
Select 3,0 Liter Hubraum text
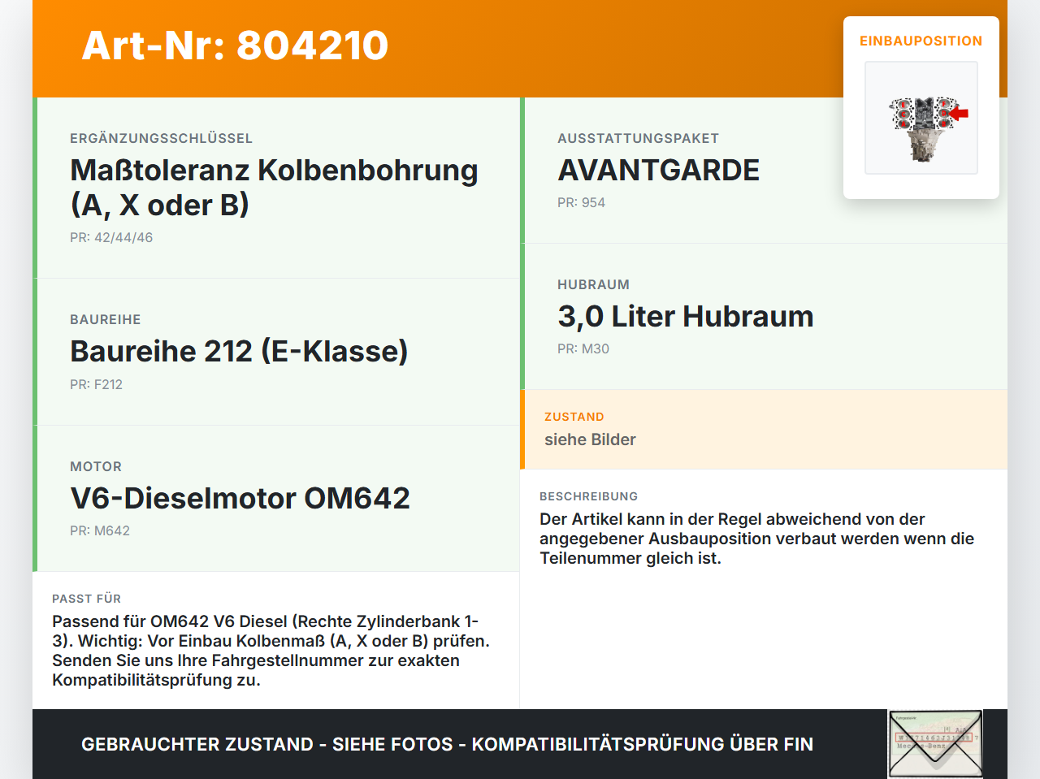tap(686, 317)
